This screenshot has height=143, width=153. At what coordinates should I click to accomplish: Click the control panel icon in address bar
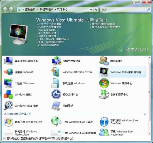pyautogui.click(x=19, y=9)
